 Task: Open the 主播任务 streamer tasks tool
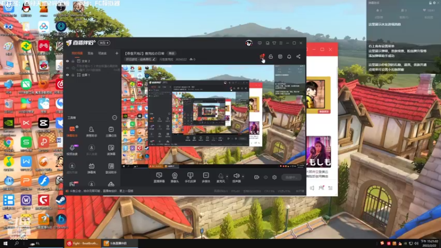111,131
